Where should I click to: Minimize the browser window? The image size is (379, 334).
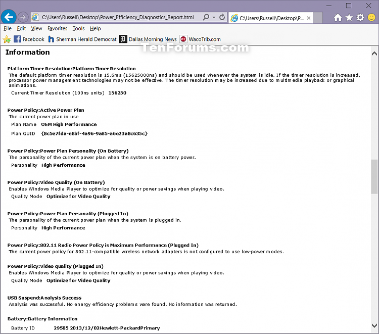point(329,6)
